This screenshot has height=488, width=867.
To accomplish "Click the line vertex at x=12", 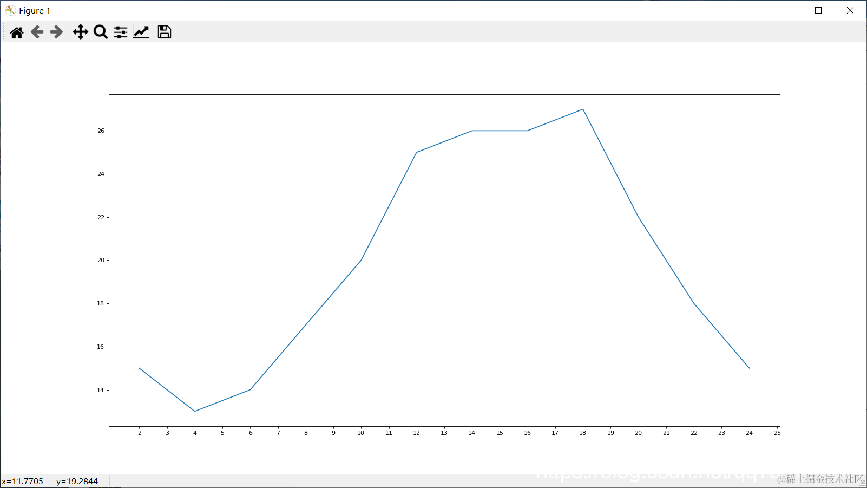I will pyautogui.click(x=417, y=152).
